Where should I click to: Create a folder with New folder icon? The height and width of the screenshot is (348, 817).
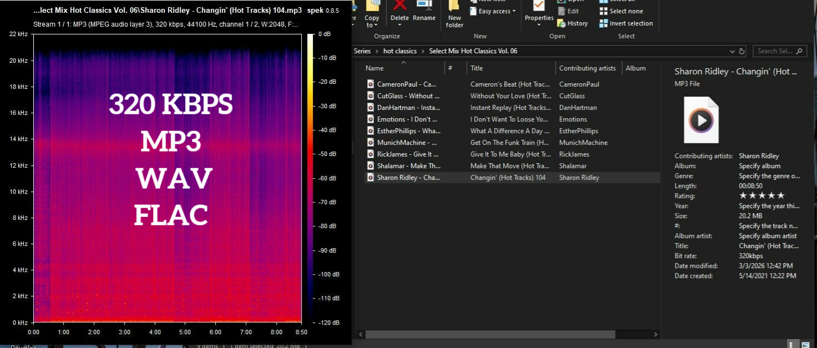454,14
